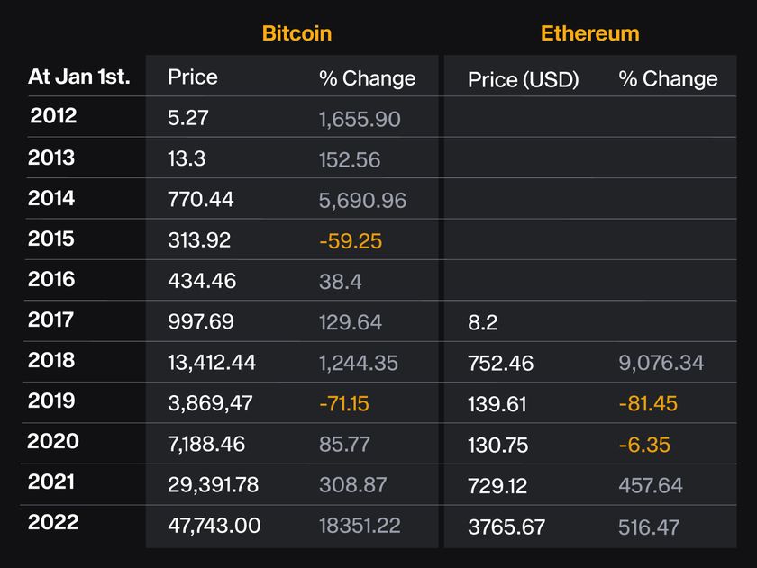The image size is (757, 568).
Task: Select the orange -81.45 Ethereum value
Action: [x=647, y=403]
